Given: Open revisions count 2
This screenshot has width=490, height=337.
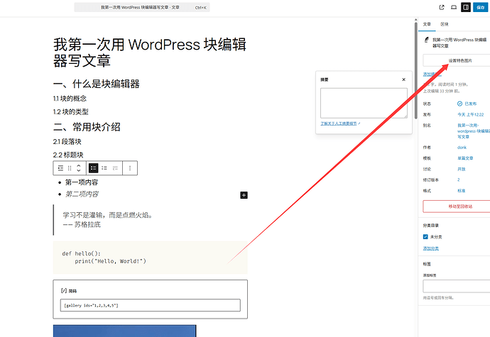Looking at the screenshot, I should point(459,180).
